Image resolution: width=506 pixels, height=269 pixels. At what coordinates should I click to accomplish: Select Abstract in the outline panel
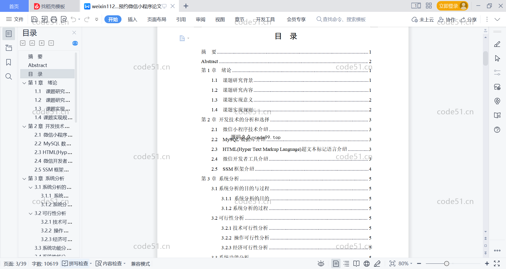[38, 65]
